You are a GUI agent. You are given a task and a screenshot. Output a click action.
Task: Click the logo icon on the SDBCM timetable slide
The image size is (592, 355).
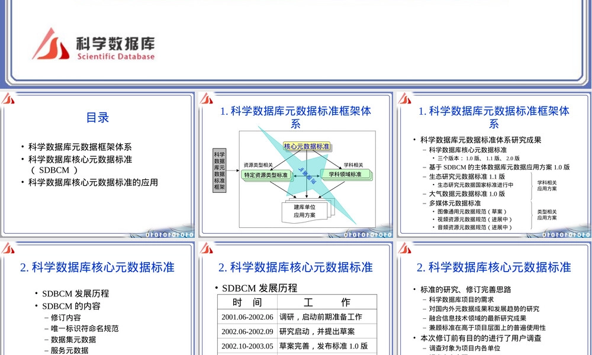(207, 248)
